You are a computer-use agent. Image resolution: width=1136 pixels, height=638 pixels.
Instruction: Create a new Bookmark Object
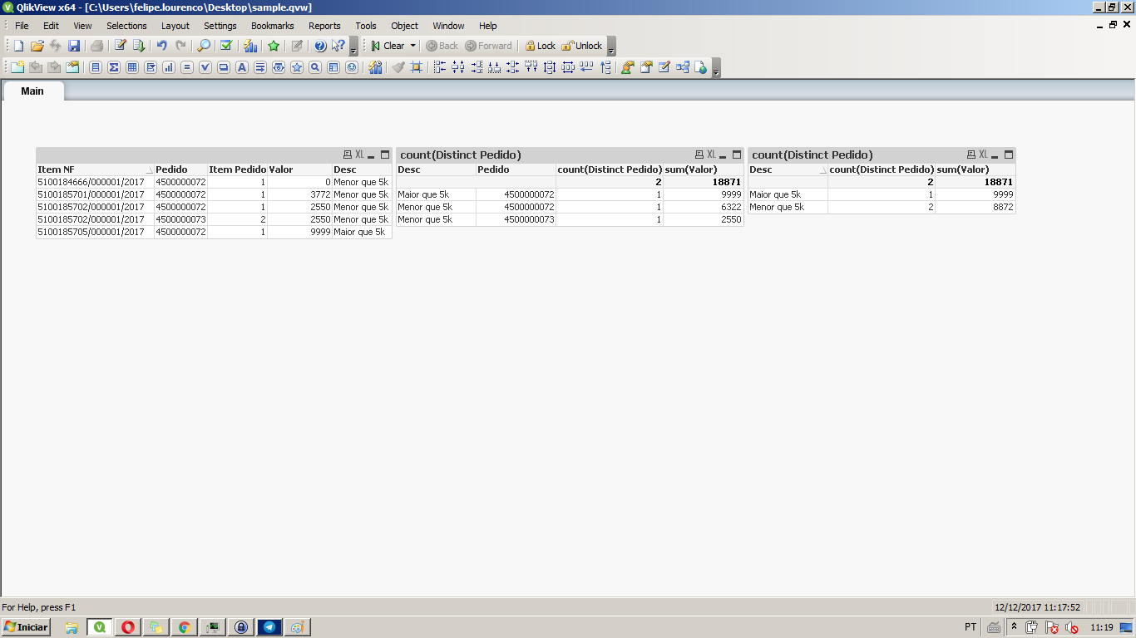tap(297, 67)
